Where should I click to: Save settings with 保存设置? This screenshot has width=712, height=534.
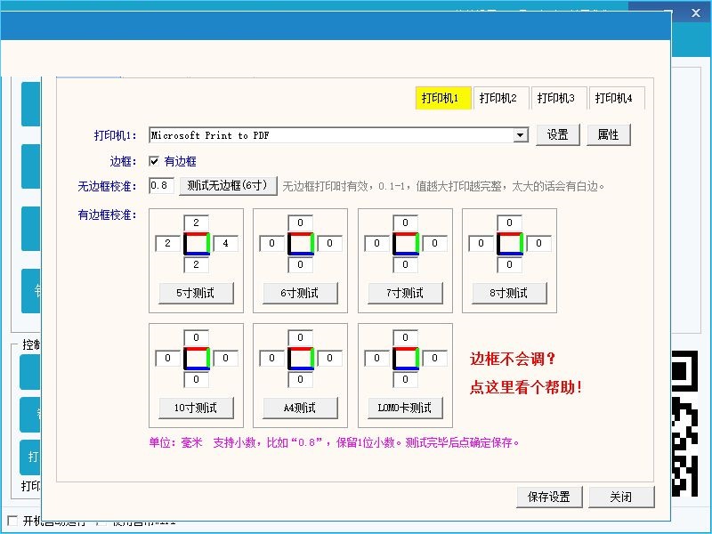pyautogui.click(x=549, y=497)
